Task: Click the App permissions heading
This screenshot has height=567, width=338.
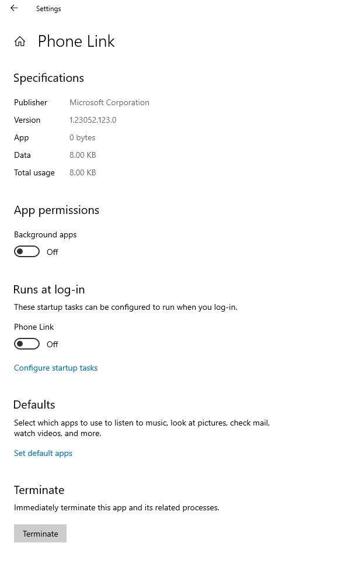Action: [57, 210]
